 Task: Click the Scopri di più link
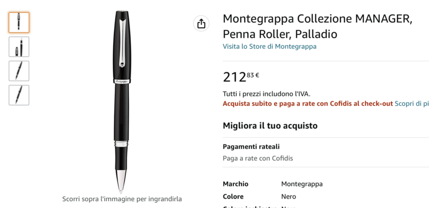411,104
